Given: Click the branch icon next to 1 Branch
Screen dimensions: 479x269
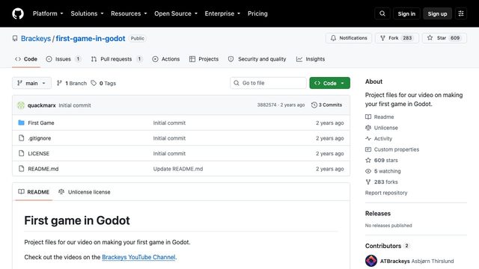Looking at the screenshot, I should point(60,83).
